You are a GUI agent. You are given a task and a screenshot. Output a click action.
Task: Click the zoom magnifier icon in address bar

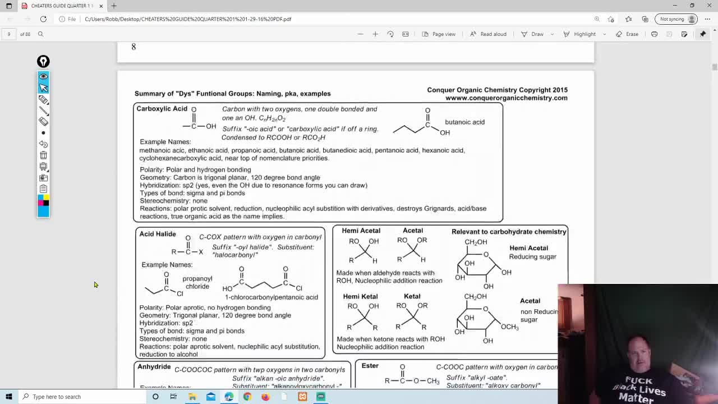click(x=597, y=19)
